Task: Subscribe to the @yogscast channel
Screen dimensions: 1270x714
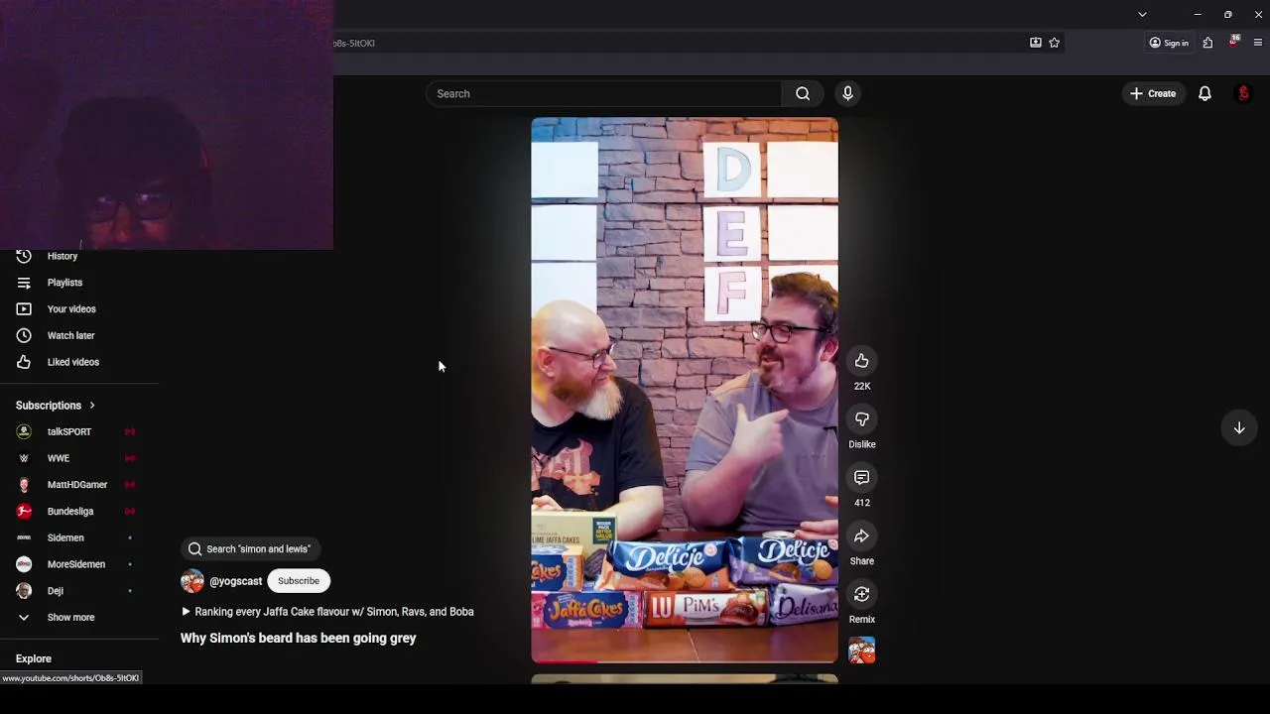Action: (x=299, y=581)
